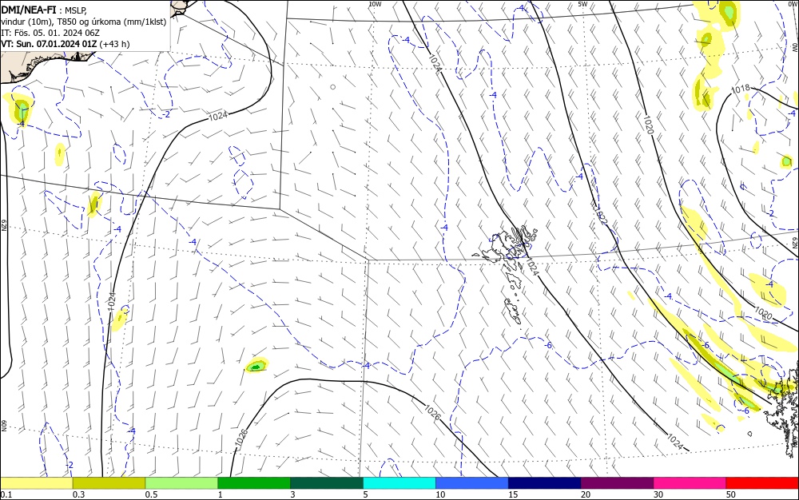Select the pink 30 to 50 legend swatch
The image size is (799, 500).
tap(690, 483)
